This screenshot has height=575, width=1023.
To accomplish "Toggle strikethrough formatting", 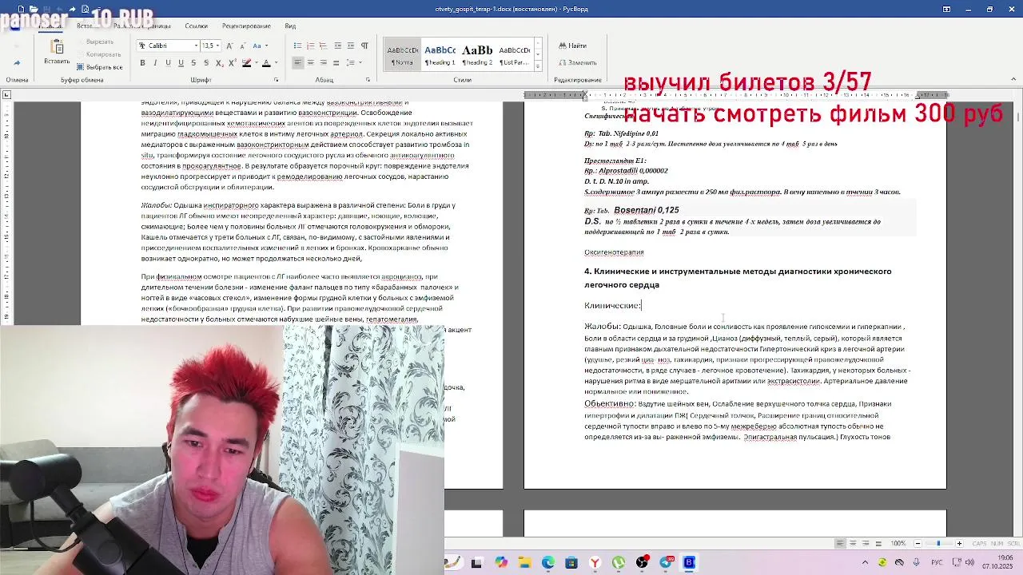I will (x=193, y=63).
